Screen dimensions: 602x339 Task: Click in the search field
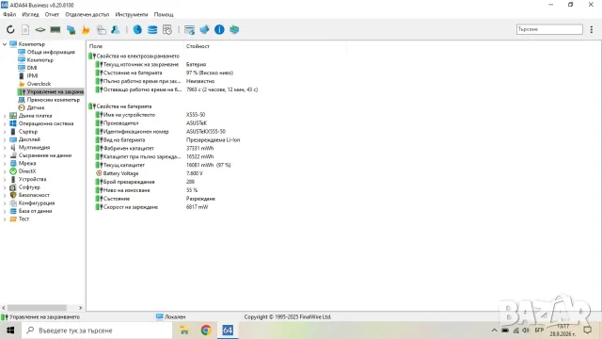549,29
